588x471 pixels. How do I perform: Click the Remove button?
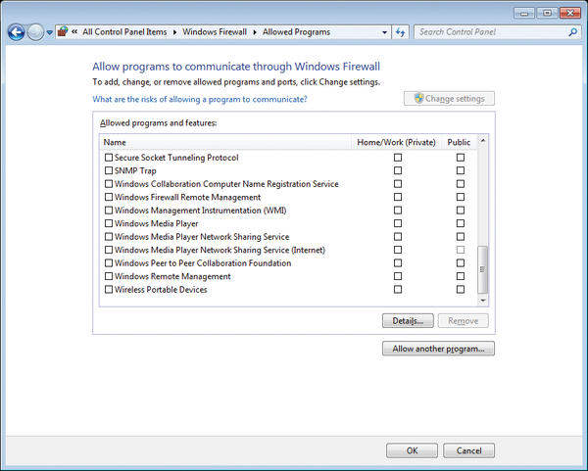pyautogui.click(x=464, y=321)
